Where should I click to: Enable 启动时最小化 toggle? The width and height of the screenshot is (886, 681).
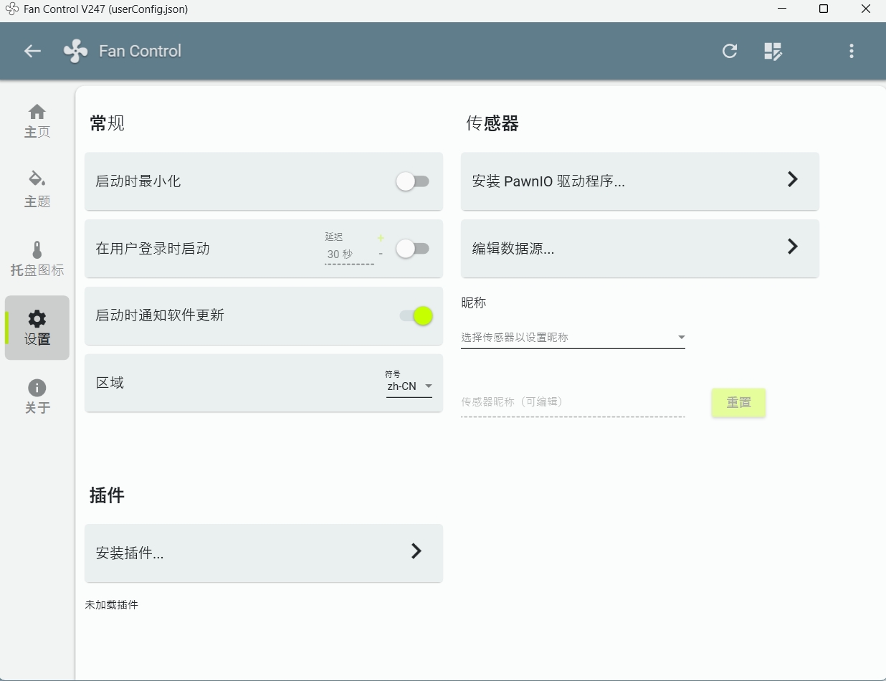tap(413, 181)
